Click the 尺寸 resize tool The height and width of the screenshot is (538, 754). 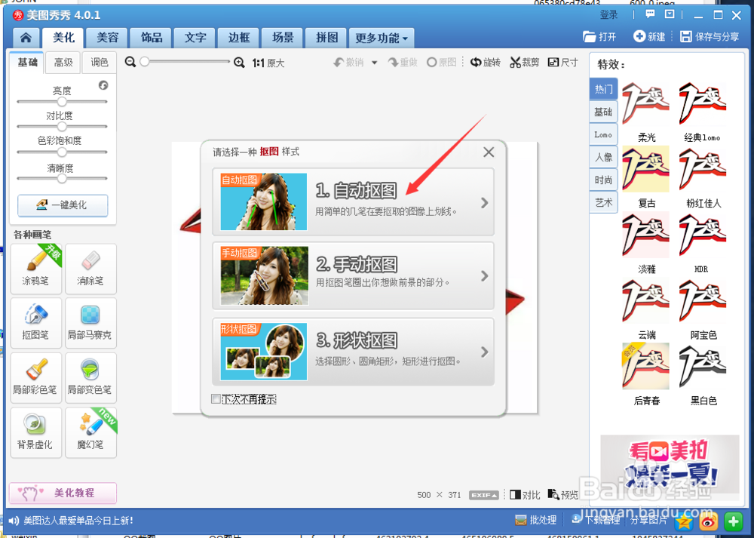point(563,62)
